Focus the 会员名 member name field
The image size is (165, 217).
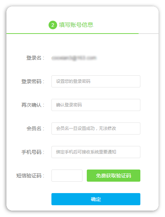pyautogui.click(x=96, y=128)
